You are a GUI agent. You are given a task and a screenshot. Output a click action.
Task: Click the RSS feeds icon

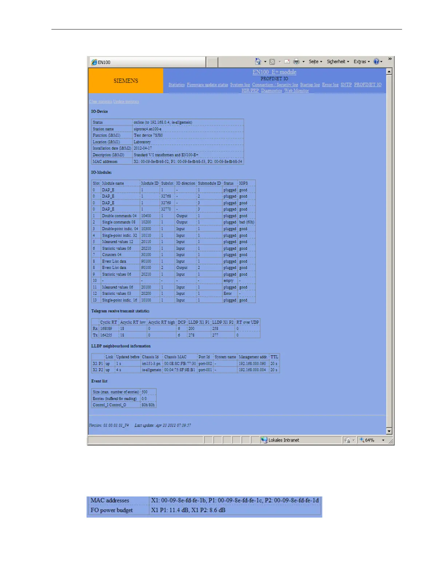click(272, 62)
